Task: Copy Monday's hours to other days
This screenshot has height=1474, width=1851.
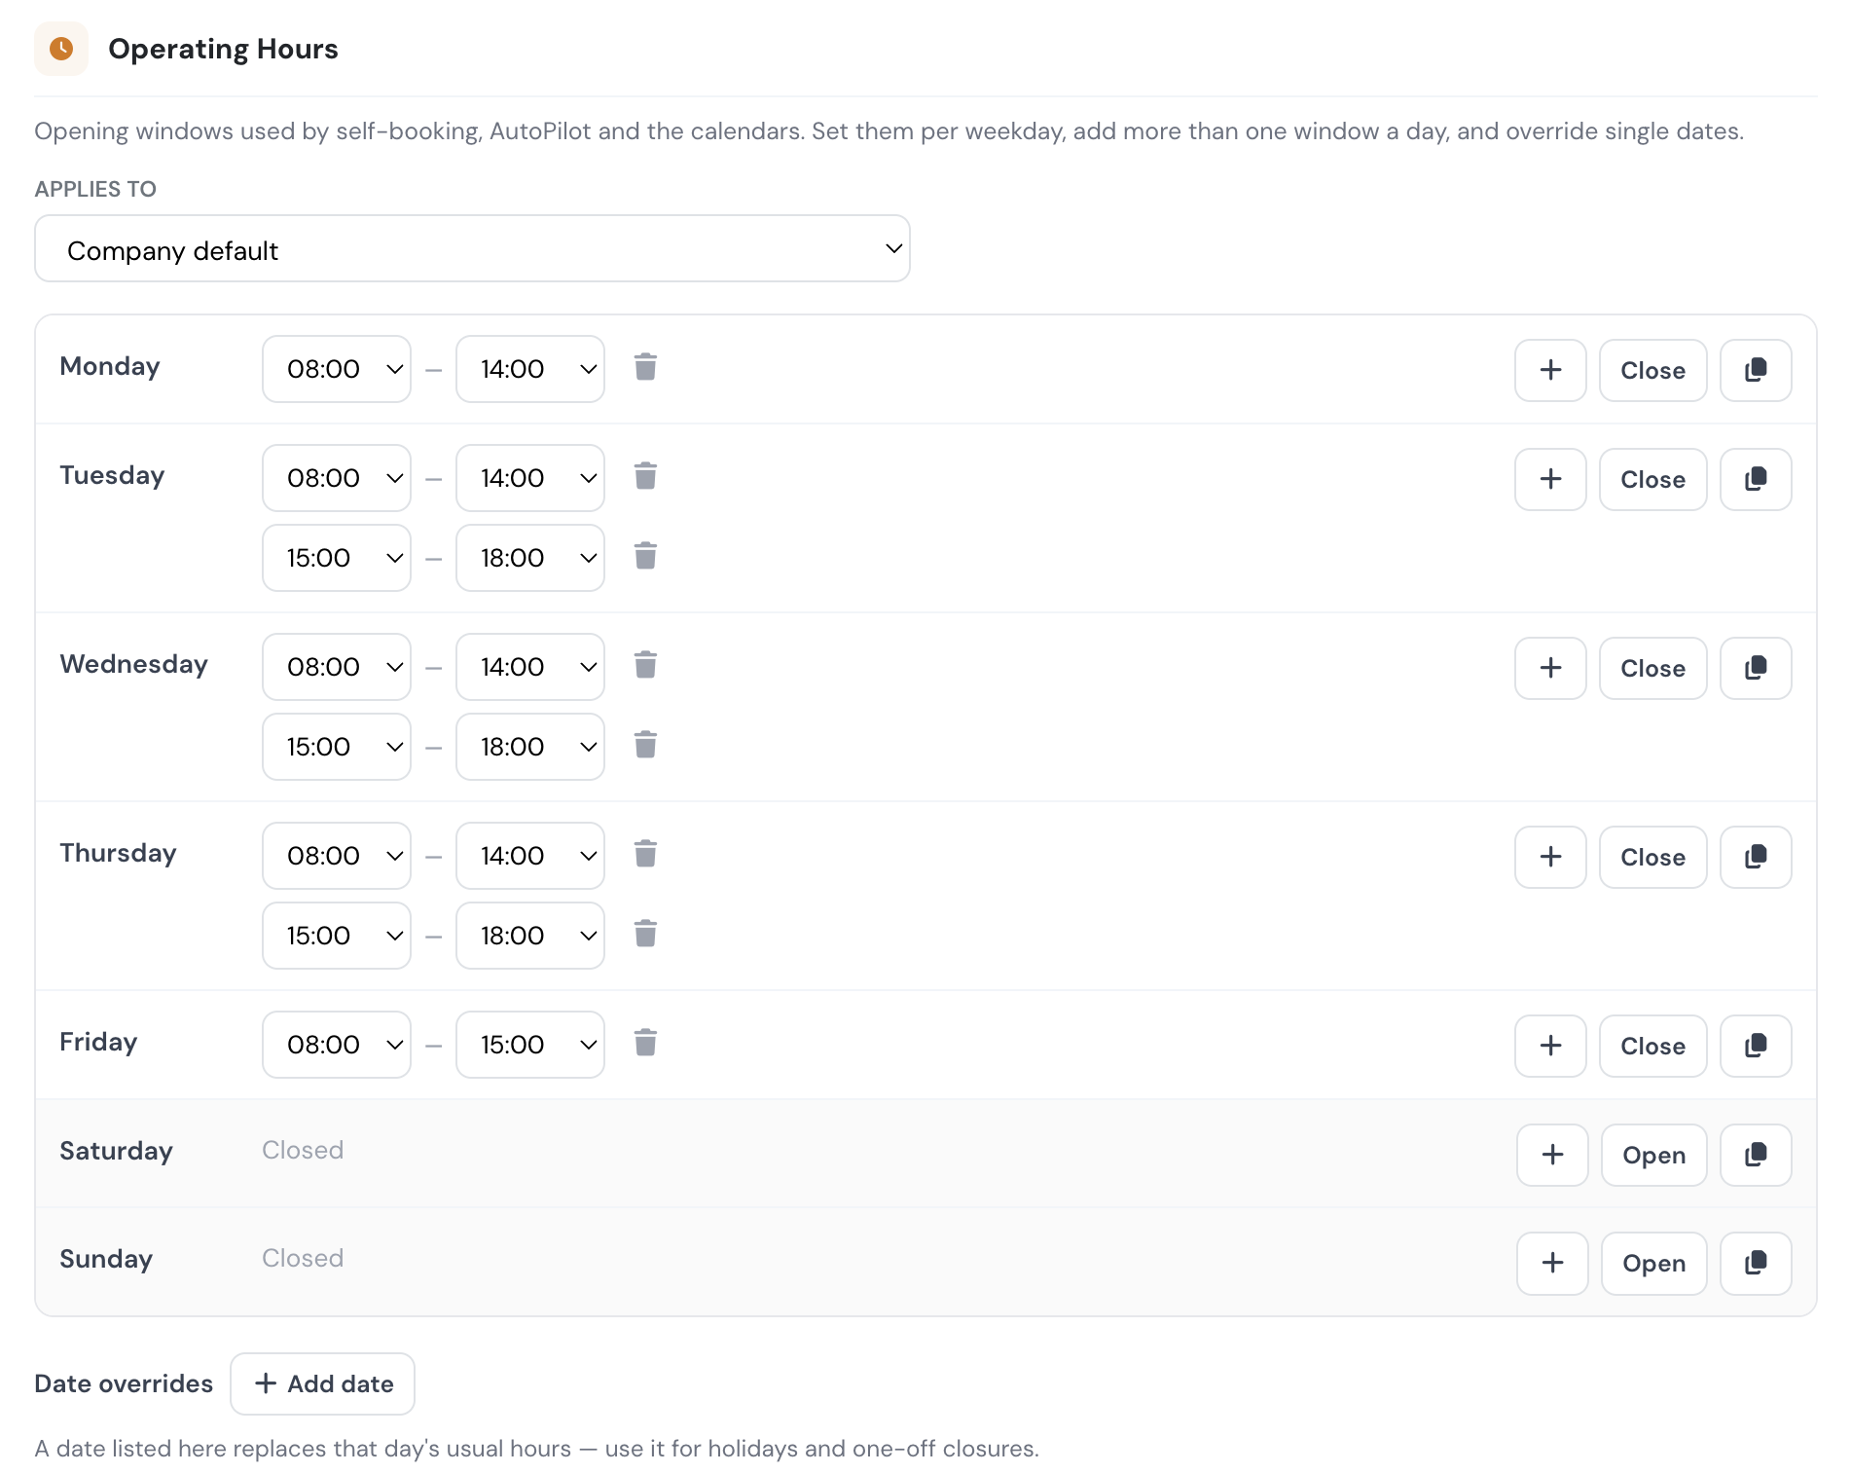Action: pos(1756,370)
